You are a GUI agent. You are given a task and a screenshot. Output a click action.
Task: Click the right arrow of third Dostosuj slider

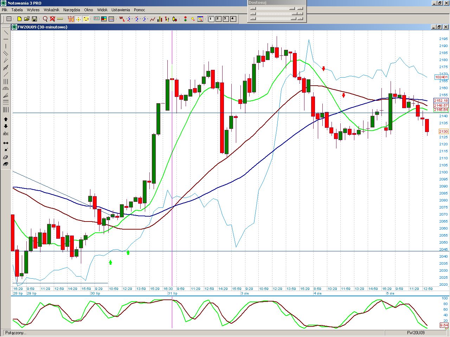coord(300,19)
